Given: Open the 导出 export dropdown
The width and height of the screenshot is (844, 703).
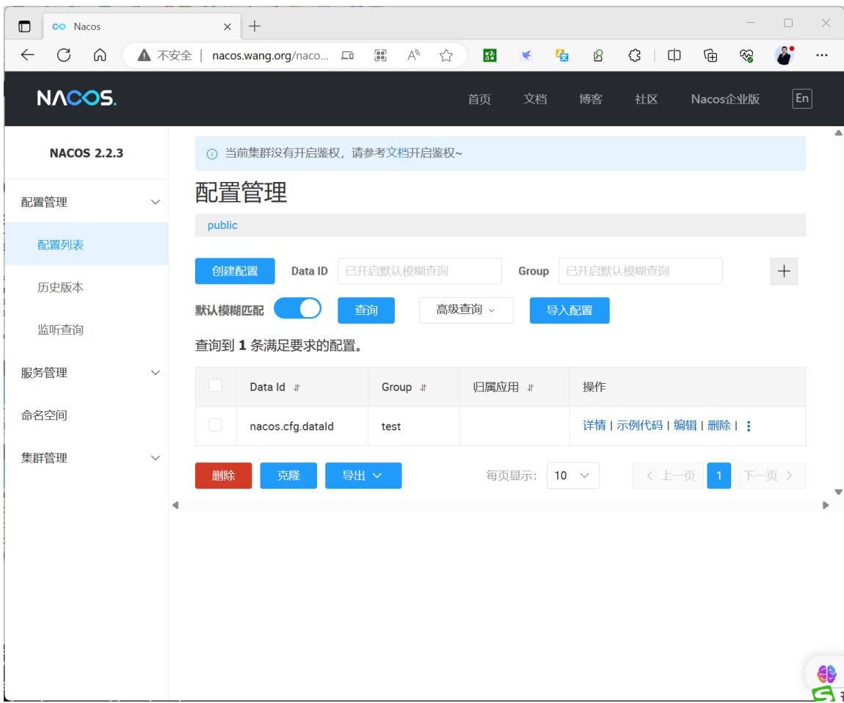Looking at the screenshot, I should coord(363,476).
